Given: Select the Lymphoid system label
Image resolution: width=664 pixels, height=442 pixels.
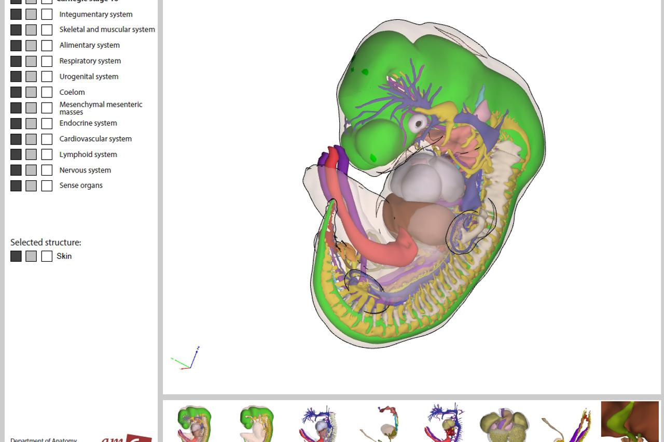Looking at the screenshot, I should (x=88, y=154).
